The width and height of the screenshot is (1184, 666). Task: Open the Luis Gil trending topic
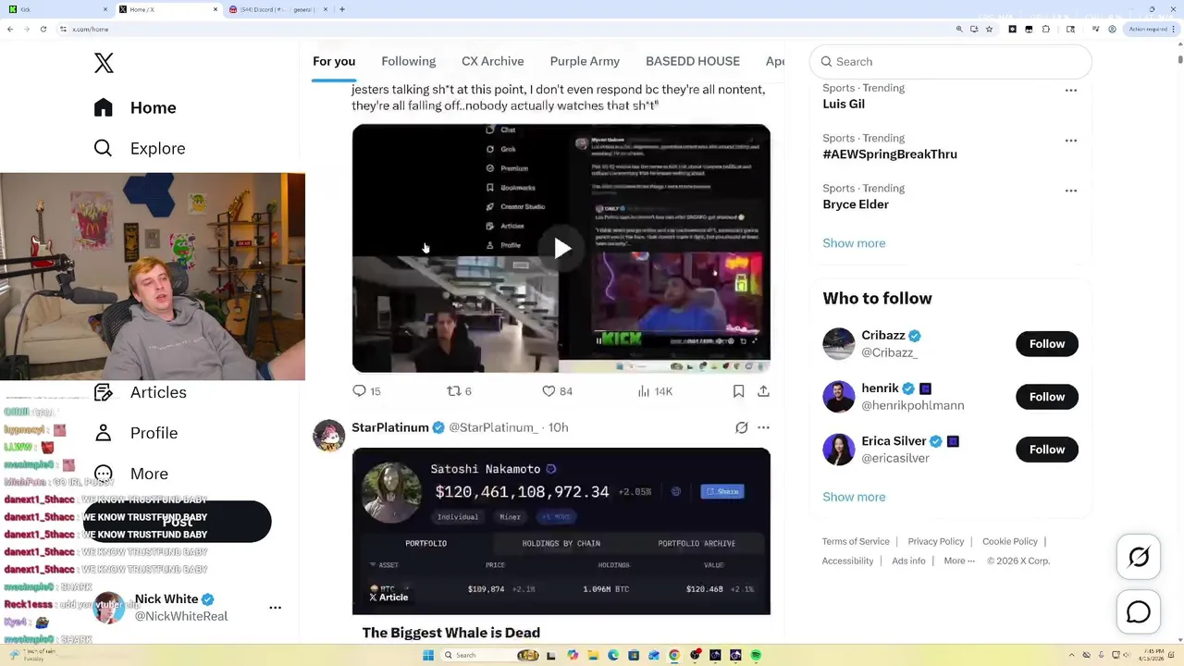pyautogui.click(x=844, y=104)
